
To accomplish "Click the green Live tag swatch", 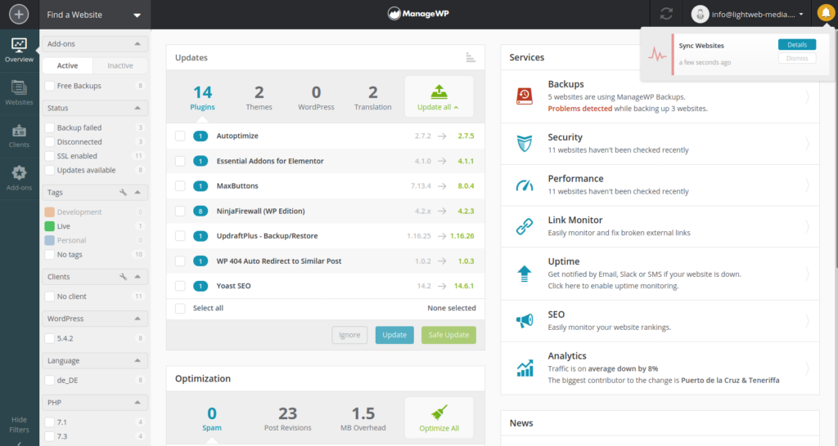I will (x=50, y=226).
